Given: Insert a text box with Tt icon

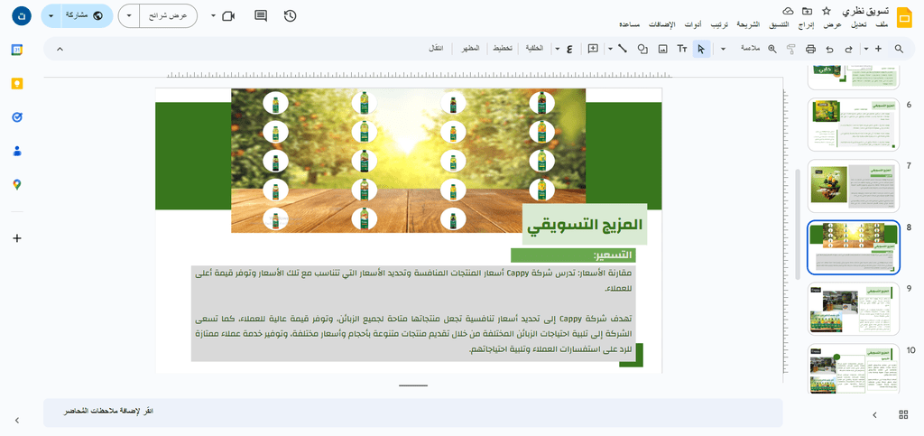Looking at the screenshot, I should (x=682, y=49).
